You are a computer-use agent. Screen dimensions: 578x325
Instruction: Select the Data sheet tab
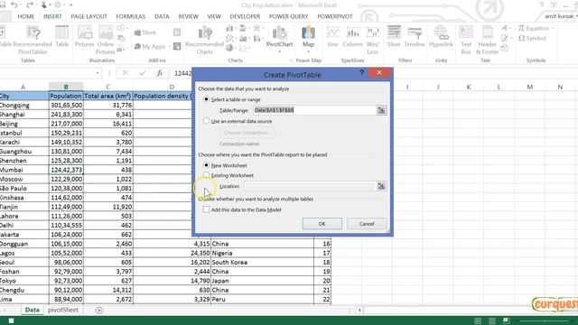click(x=33, y=310)
